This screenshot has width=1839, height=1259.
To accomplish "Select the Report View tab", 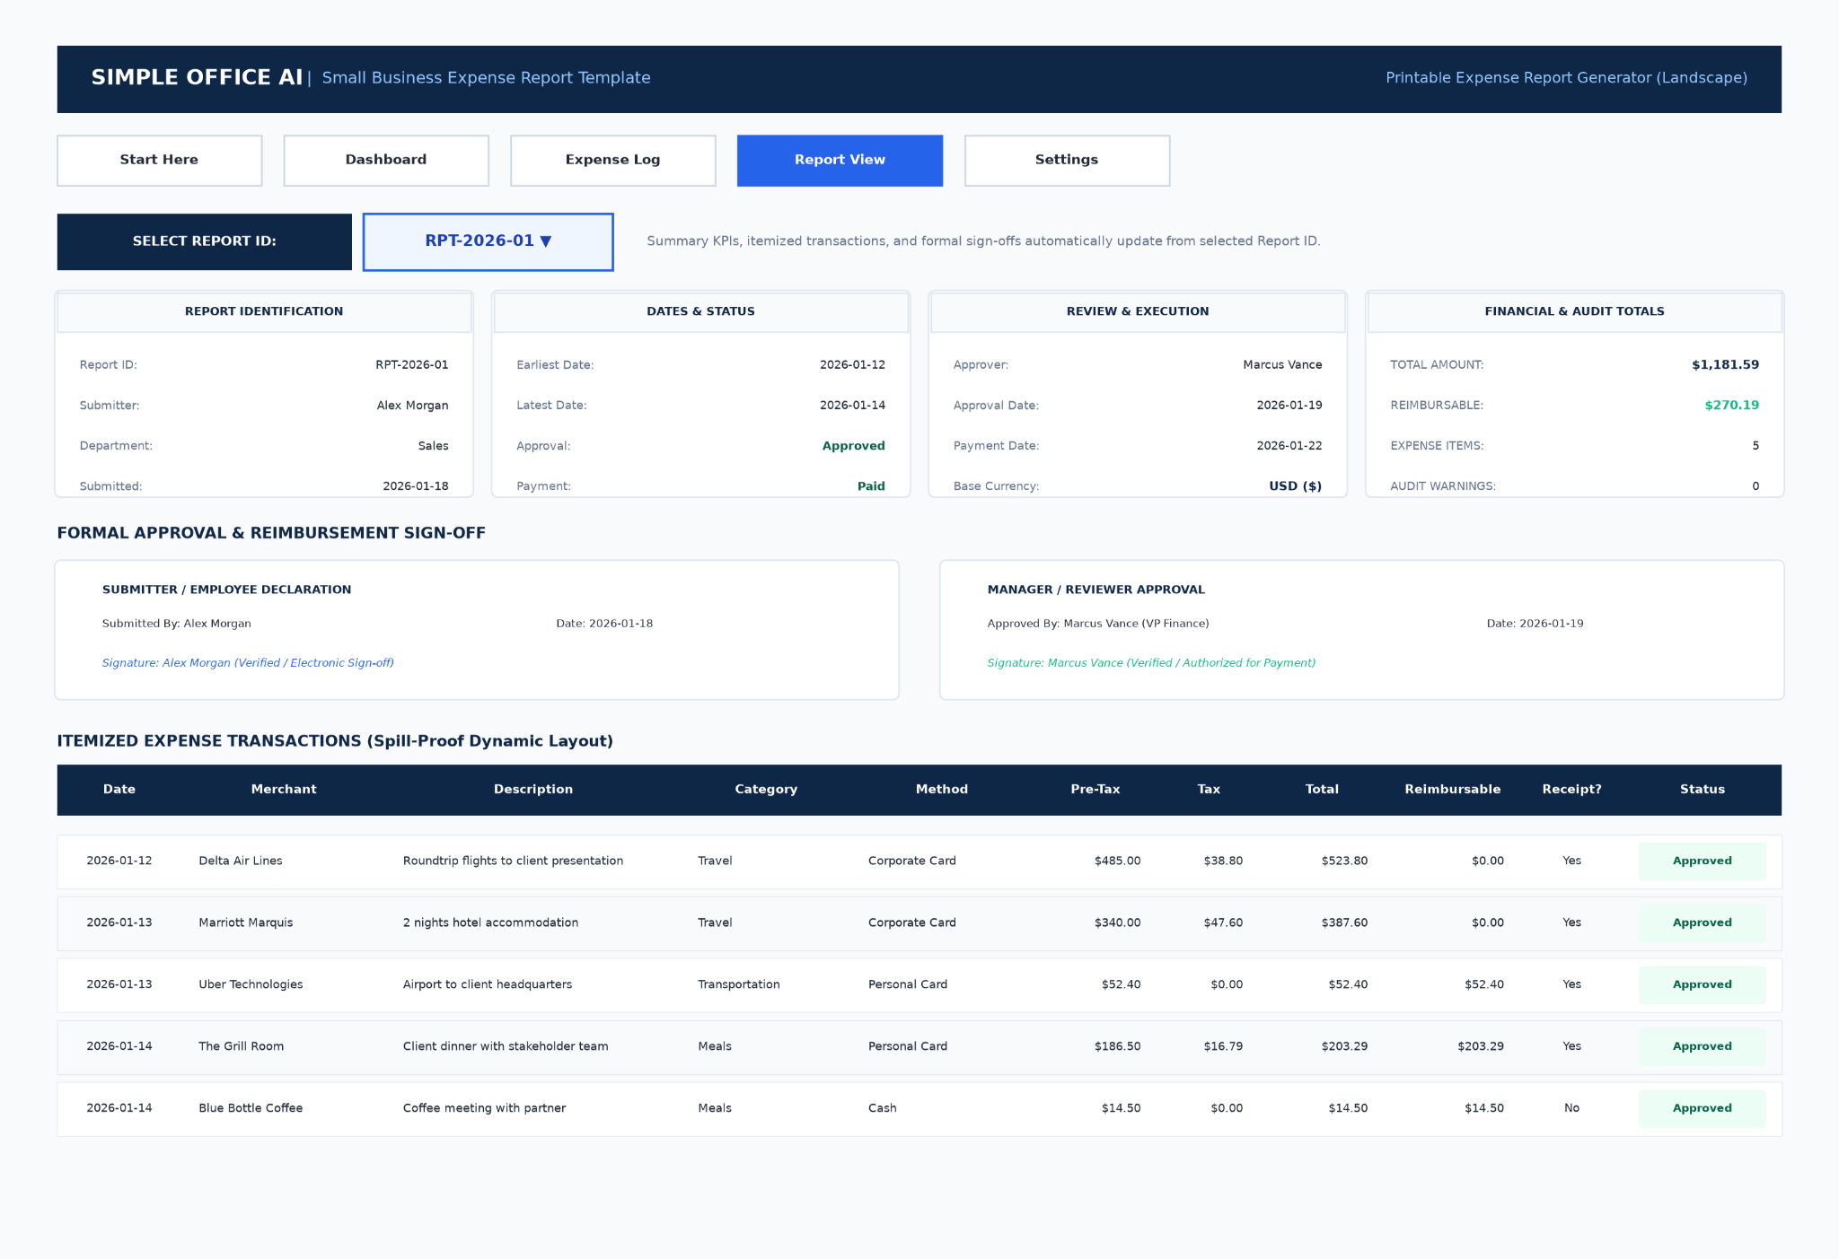I will (x=840, y=161).
